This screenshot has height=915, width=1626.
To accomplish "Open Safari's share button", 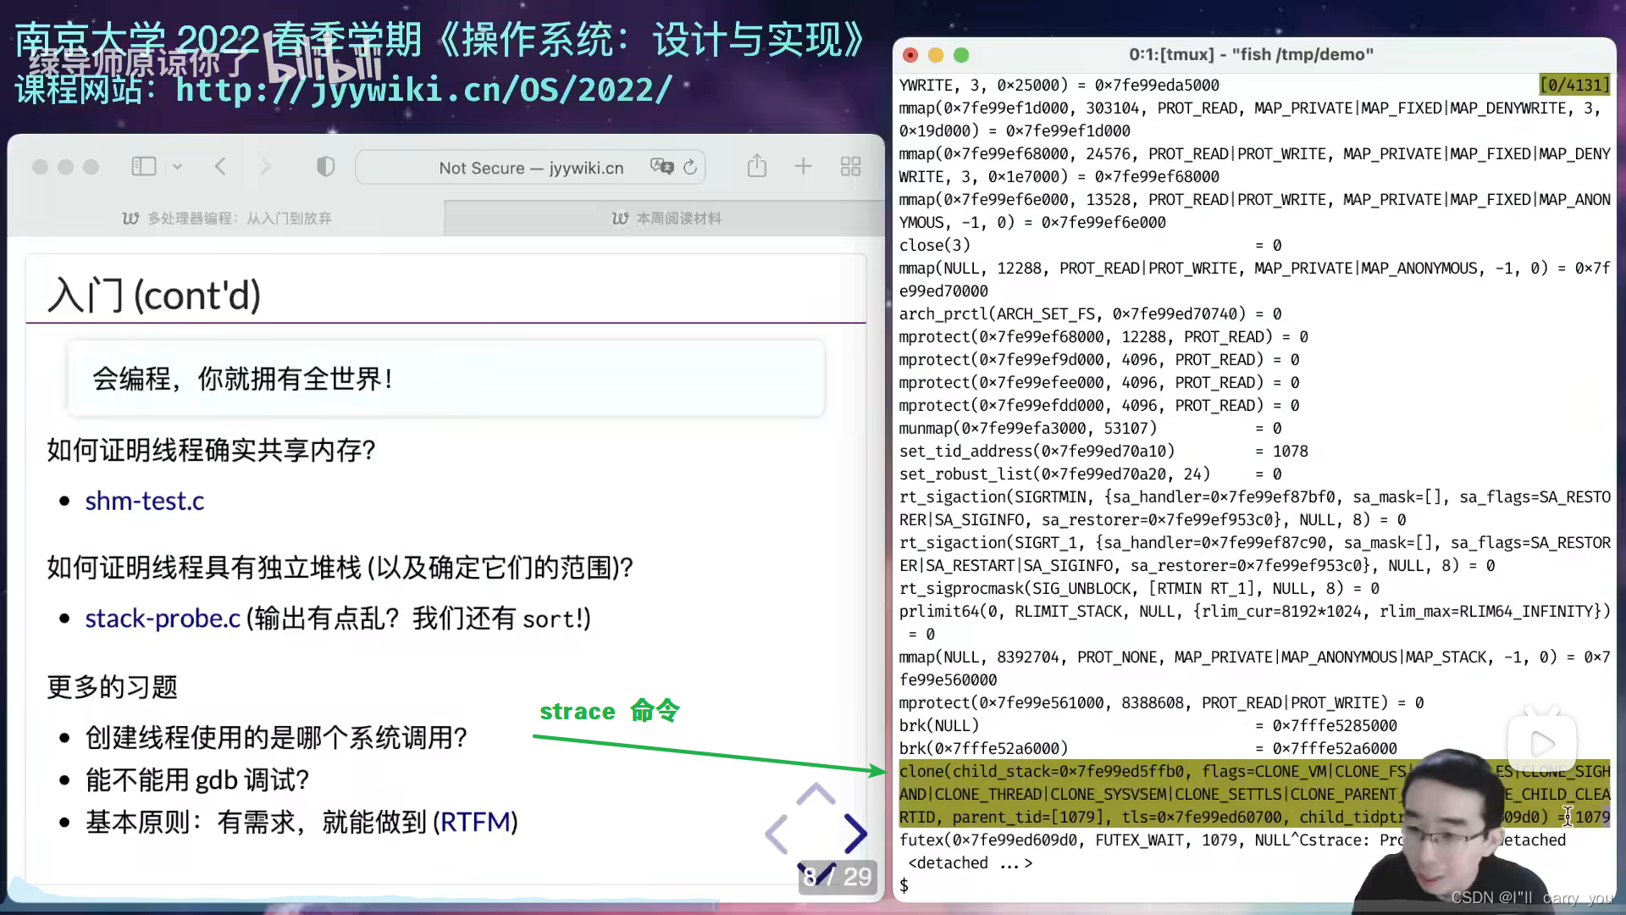I will click(x=757, y=166).
